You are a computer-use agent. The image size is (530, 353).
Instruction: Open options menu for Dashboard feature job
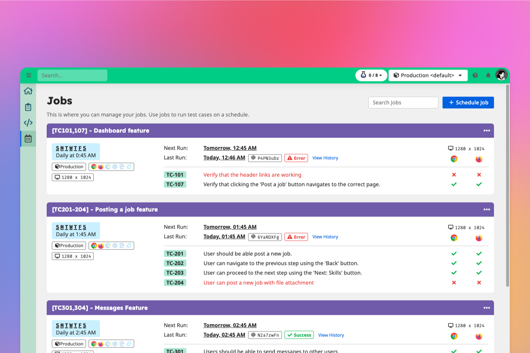pos(487,131)
